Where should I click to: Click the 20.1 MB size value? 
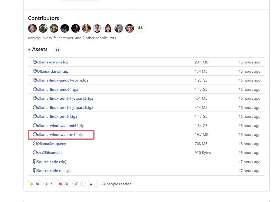pos(201,62)
